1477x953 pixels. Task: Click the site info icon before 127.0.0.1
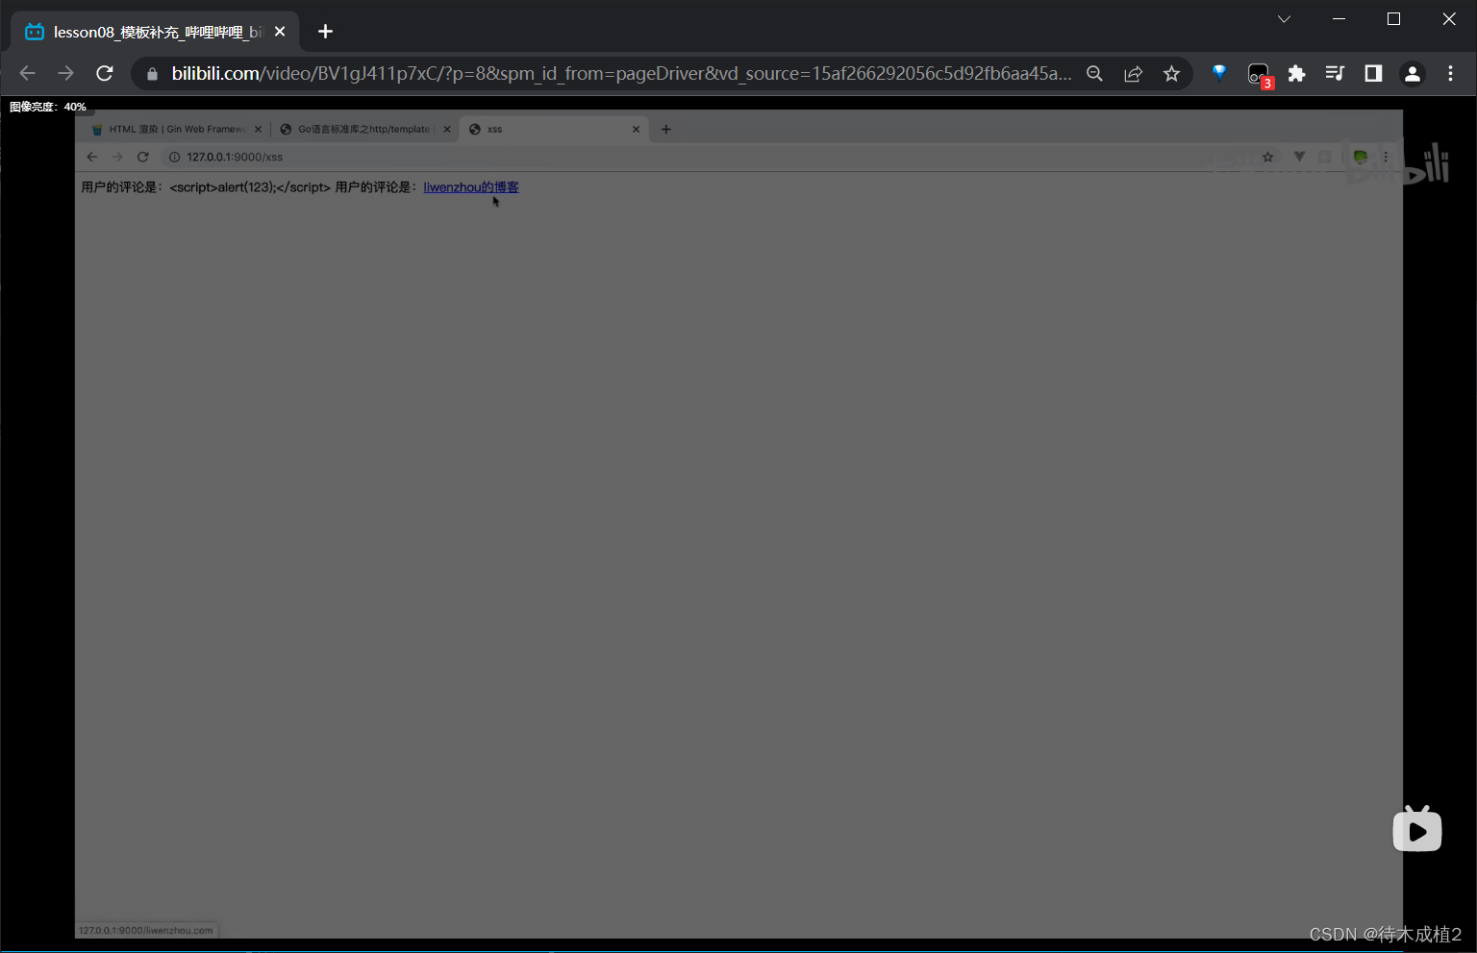(174, 158)
